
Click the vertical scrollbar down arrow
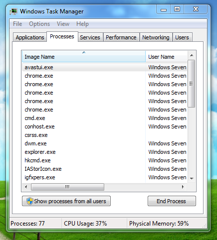(x=192, y=179)
